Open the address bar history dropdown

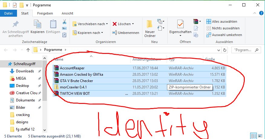coord(218,50)
